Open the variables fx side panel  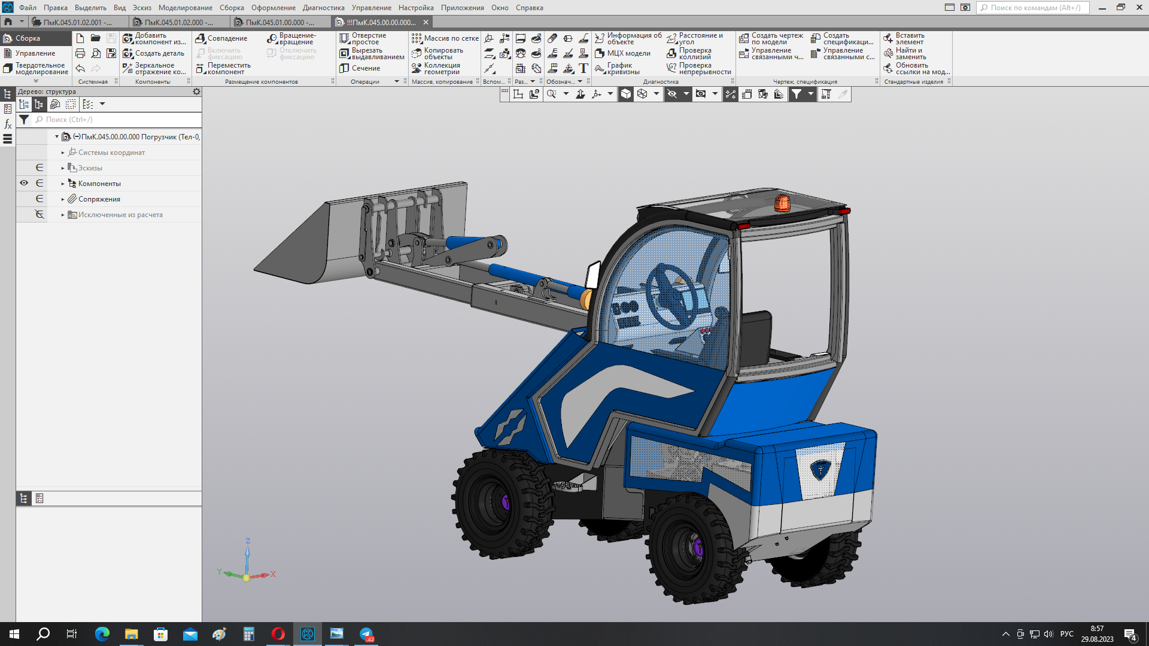[8, 124]
